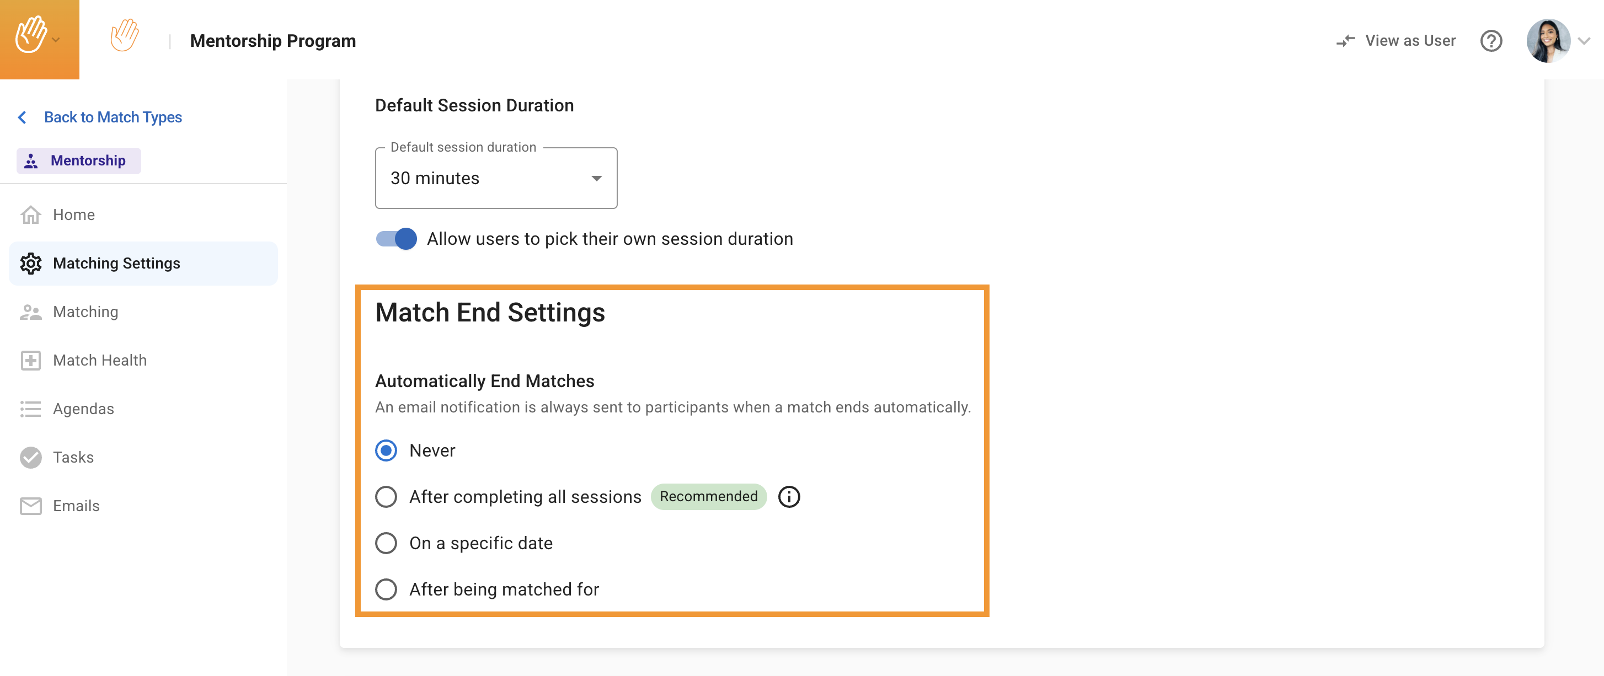Expand the profile avatar menu chevron
The image size is (1604, 676).
click(1584, 41)
